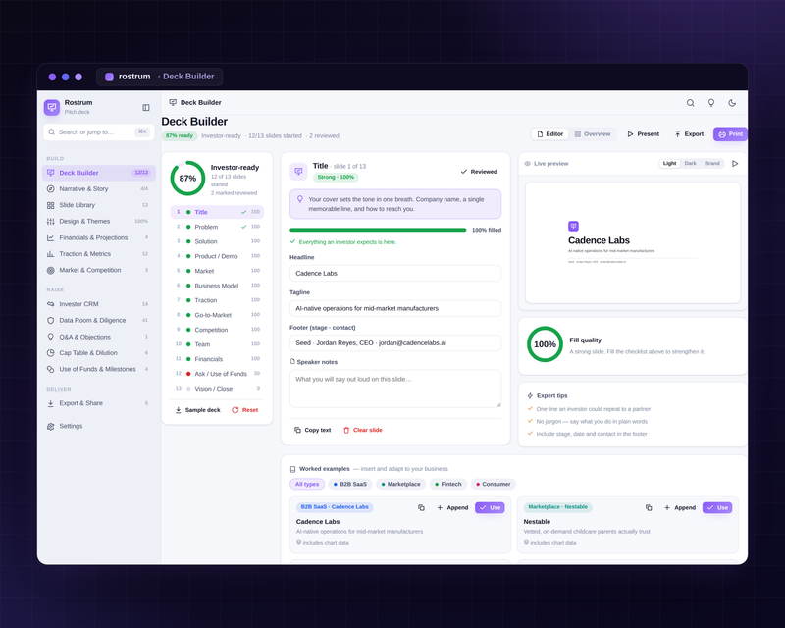
Task: Set preview theme to Brand
Action: click(712, 163)
